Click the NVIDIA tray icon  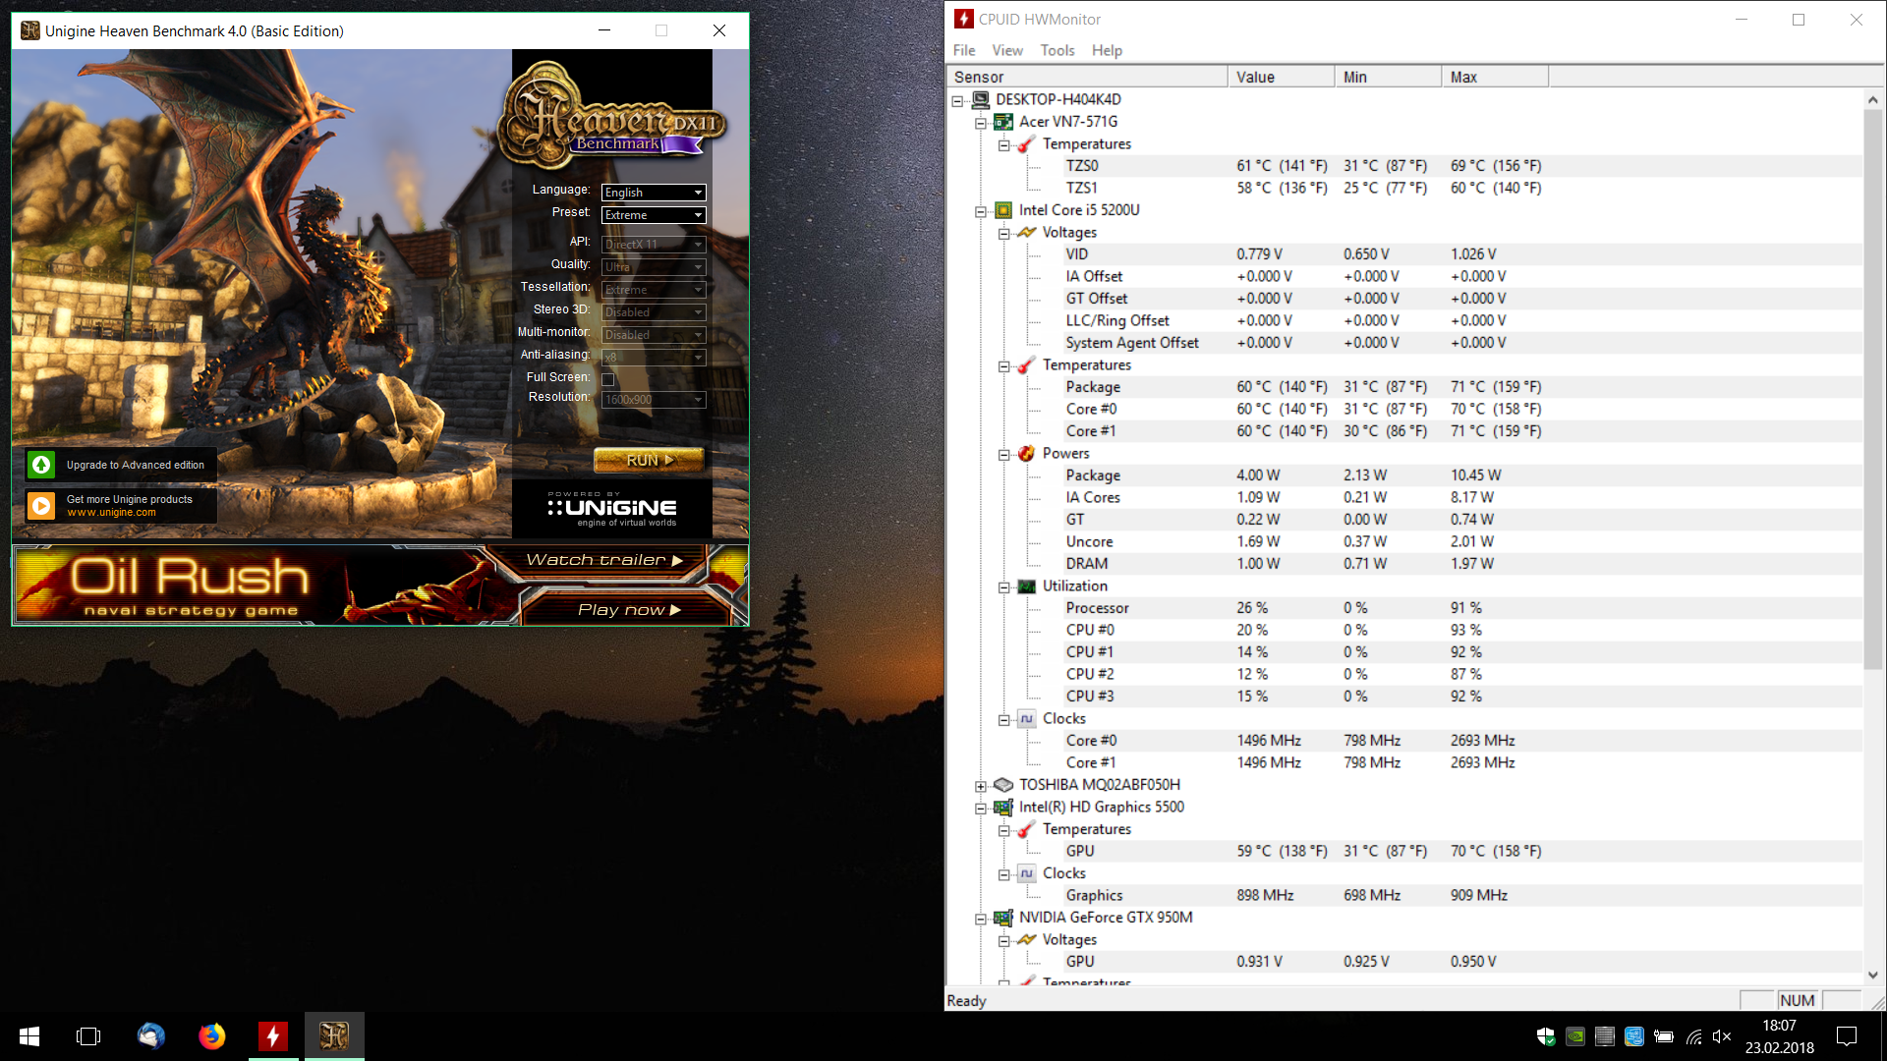pos(1575,1036)
